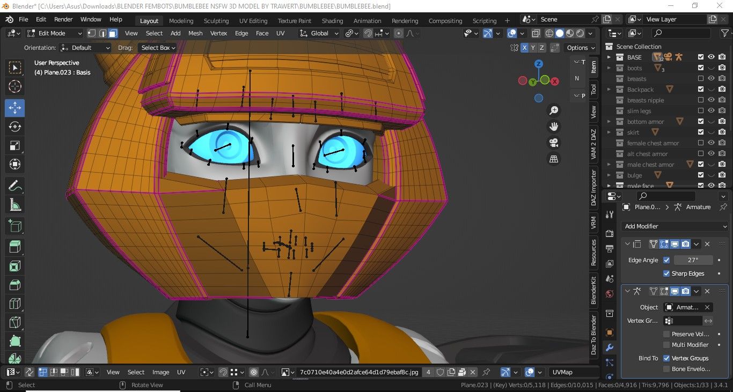Uncheck Bind To Vertex Groups
Viewport: 733px width, 392px height.
tap(666, 358)
